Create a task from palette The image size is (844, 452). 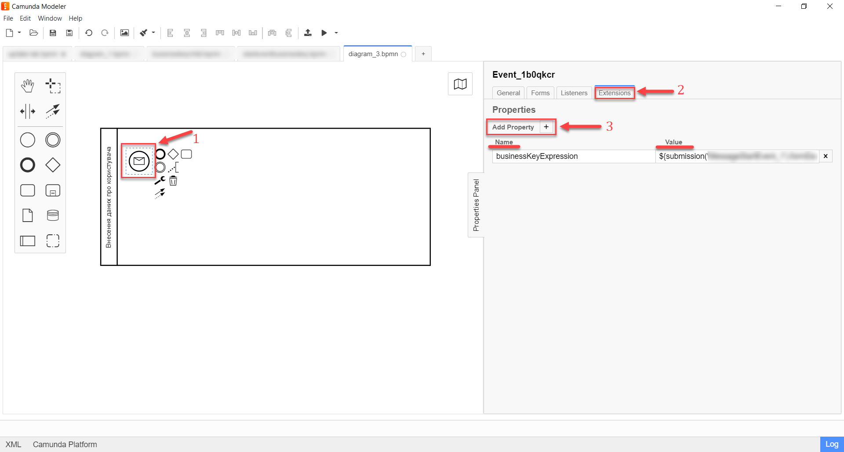tap(28, 190)
